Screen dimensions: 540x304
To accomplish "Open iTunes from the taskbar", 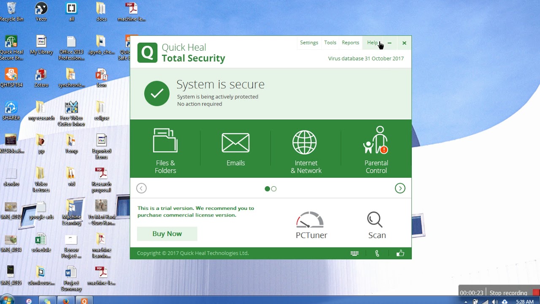I will click(29, 301).
